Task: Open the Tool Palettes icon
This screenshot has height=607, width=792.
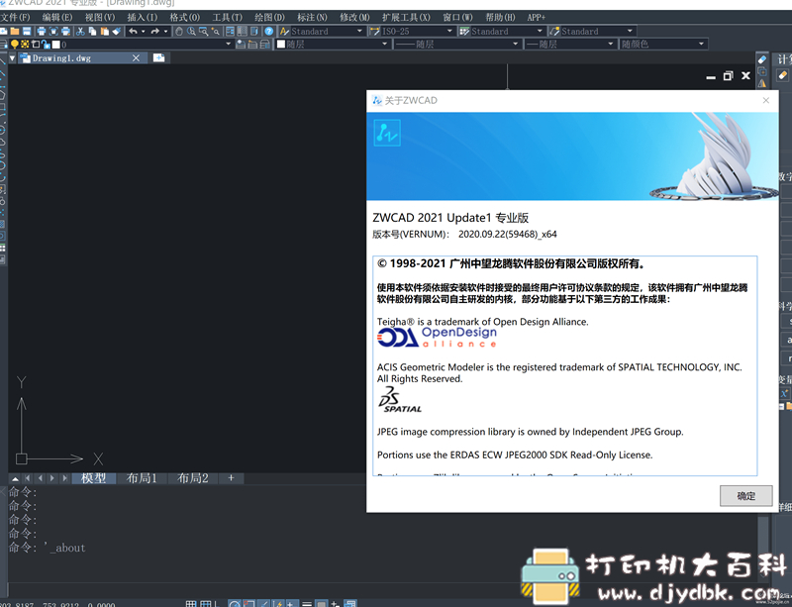Action: pos(254,32)
